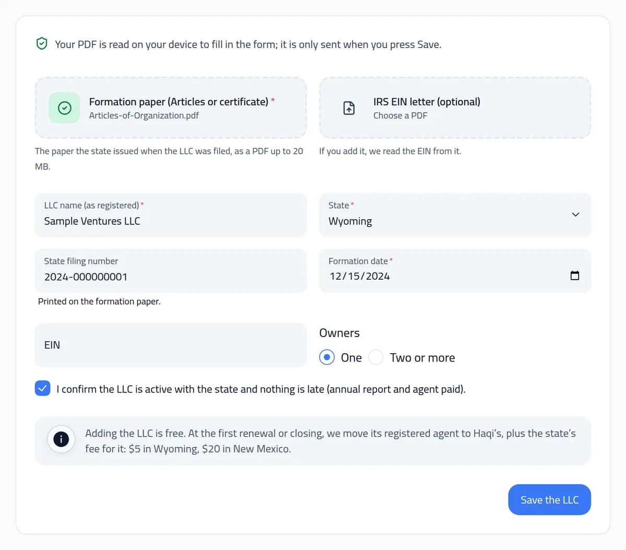Screen dimensions: 626x550
Task: Click the upload file icon for IRS EIN letter
Action: coord(349,108)
